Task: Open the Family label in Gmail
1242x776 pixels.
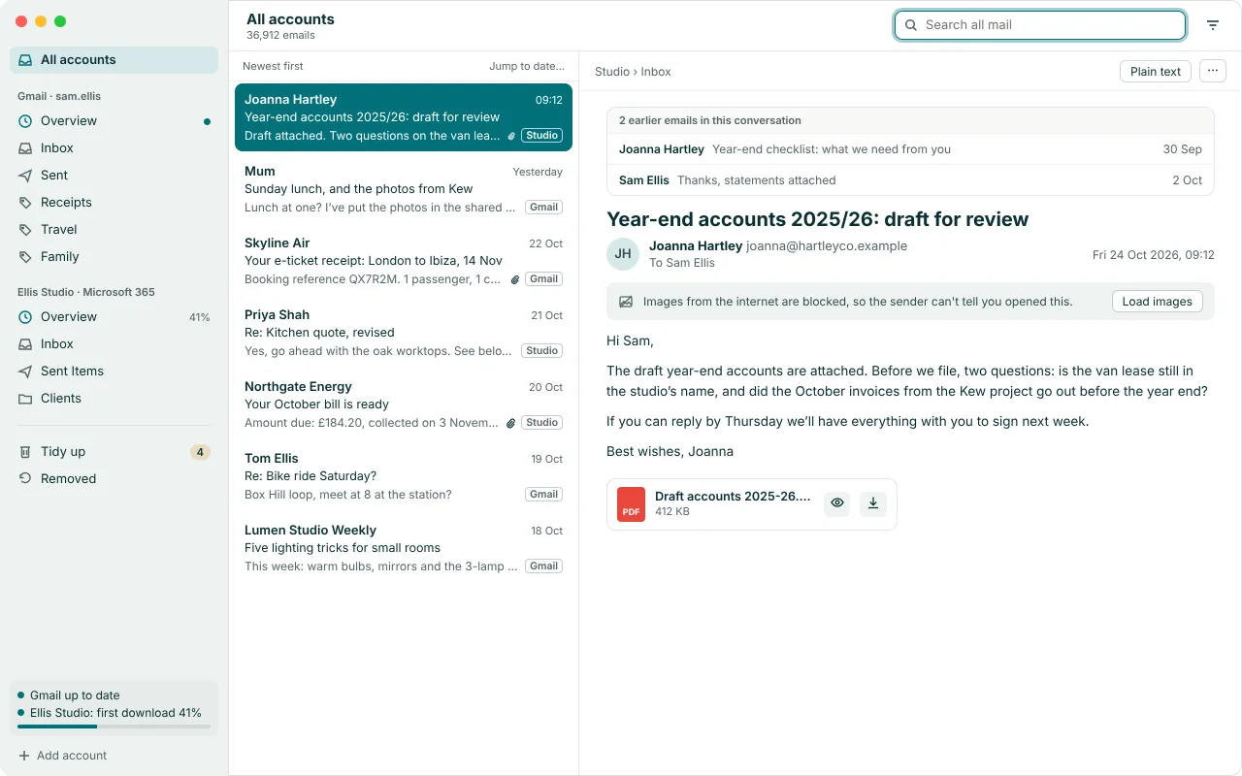Action: 114,257
